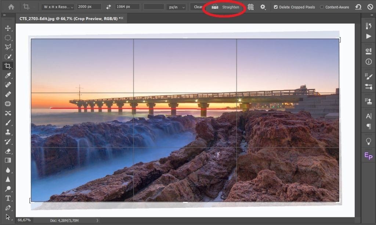Swap width and height values
Screen dimensions: 376x225
click(108, 7)
